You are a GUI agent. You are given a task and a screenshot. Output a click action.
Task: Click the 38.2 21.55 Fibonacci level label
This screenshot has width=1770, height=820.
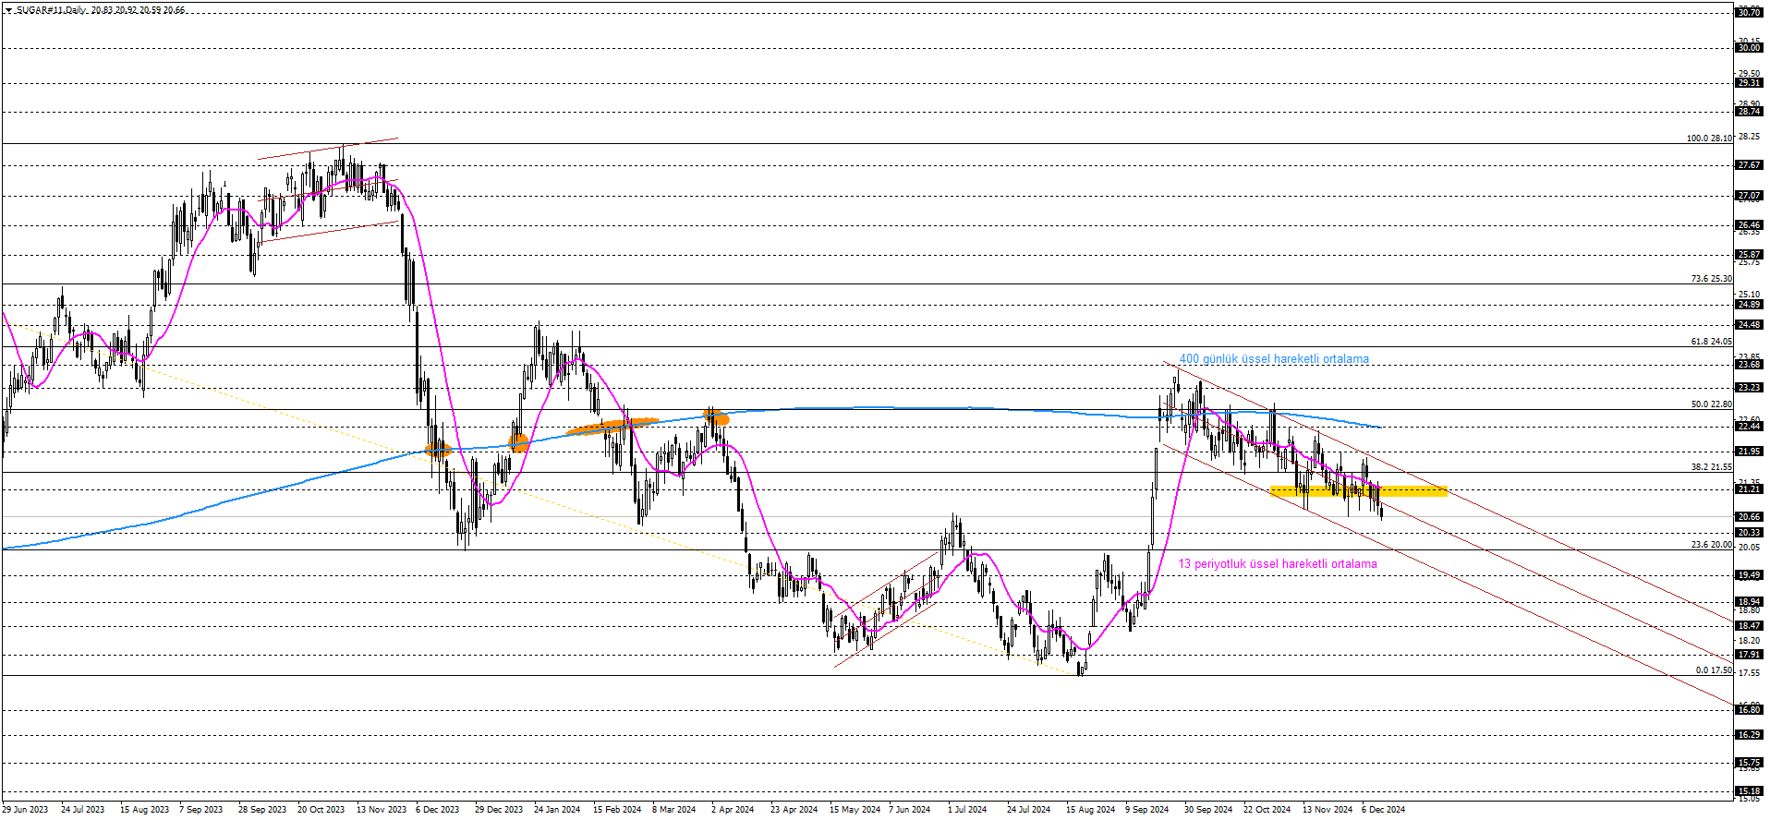tap(1711, 467)
